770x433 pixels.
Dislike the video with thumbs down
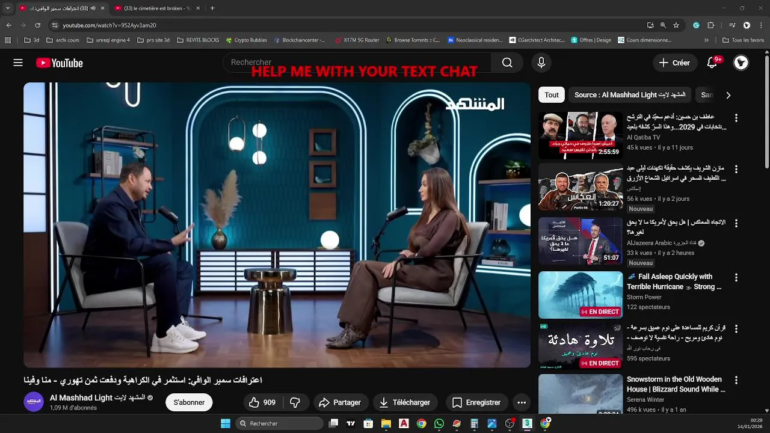coord(295,402)
